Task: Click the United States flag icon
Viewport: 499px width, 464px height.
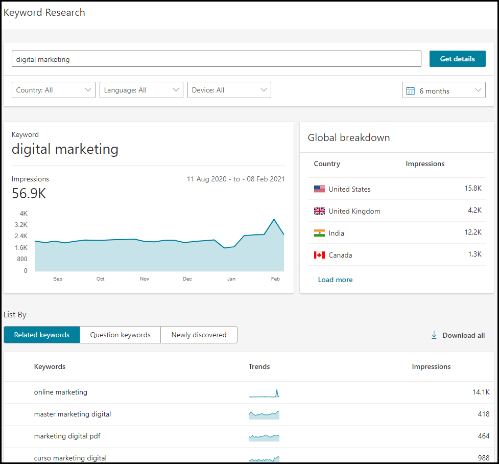Action: pyautogui.click(x=319, y=189)
